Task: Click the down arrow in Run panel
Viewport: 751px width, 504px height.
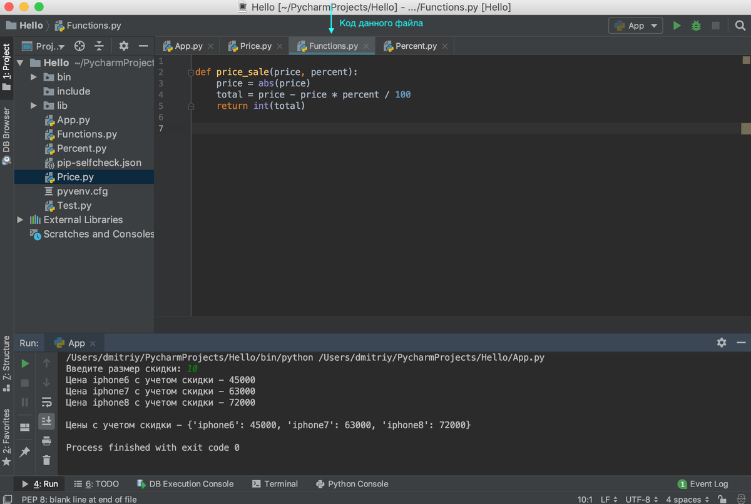Action: (x=46, y=382)
